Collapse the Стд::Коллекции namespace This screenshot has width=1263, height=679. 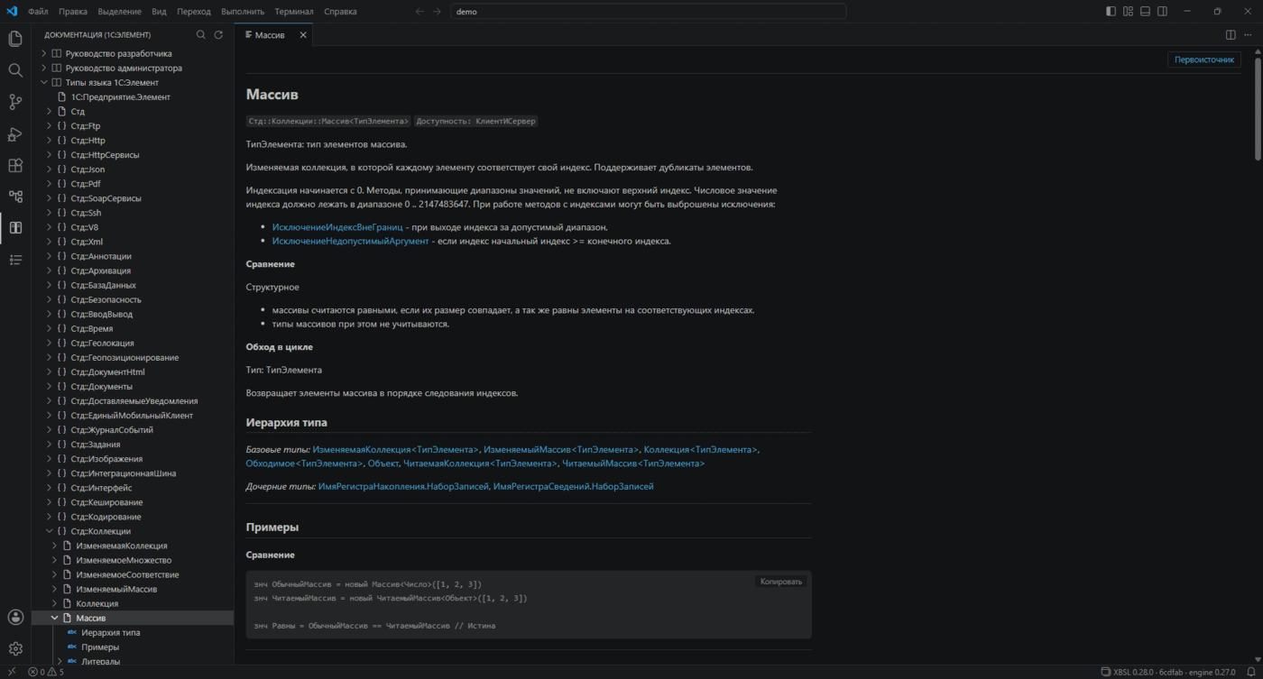click(50, 531)
